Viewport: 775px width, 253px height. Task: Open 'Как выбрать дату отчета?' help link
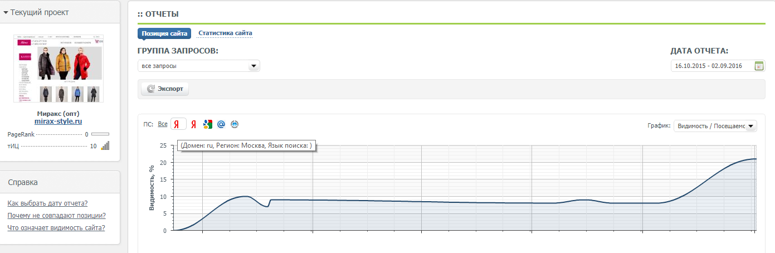click(x=47, y=203)
